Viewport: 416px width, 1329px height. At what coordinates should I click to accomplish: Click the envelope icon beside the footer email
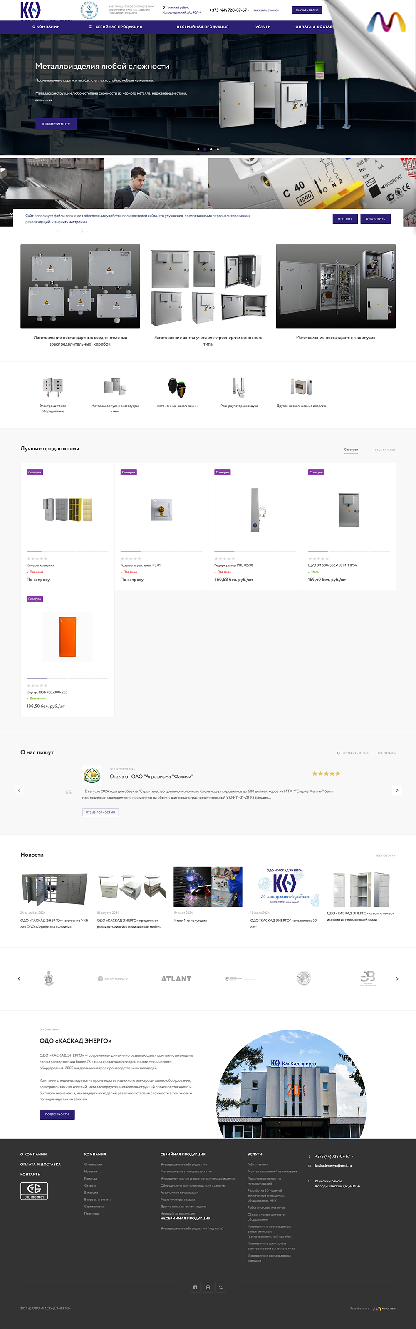click(x=309, y=1166)
